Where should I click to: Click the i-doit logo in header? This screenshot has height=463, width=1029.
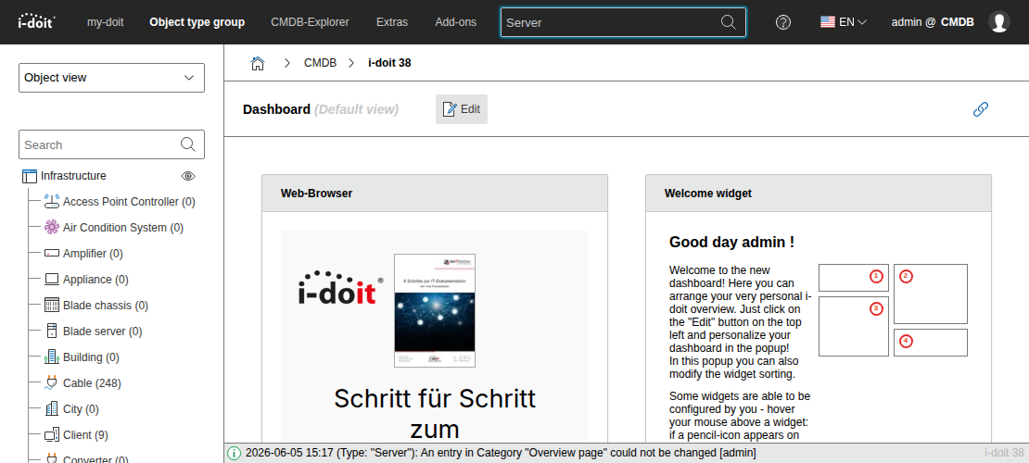(36, 21)
